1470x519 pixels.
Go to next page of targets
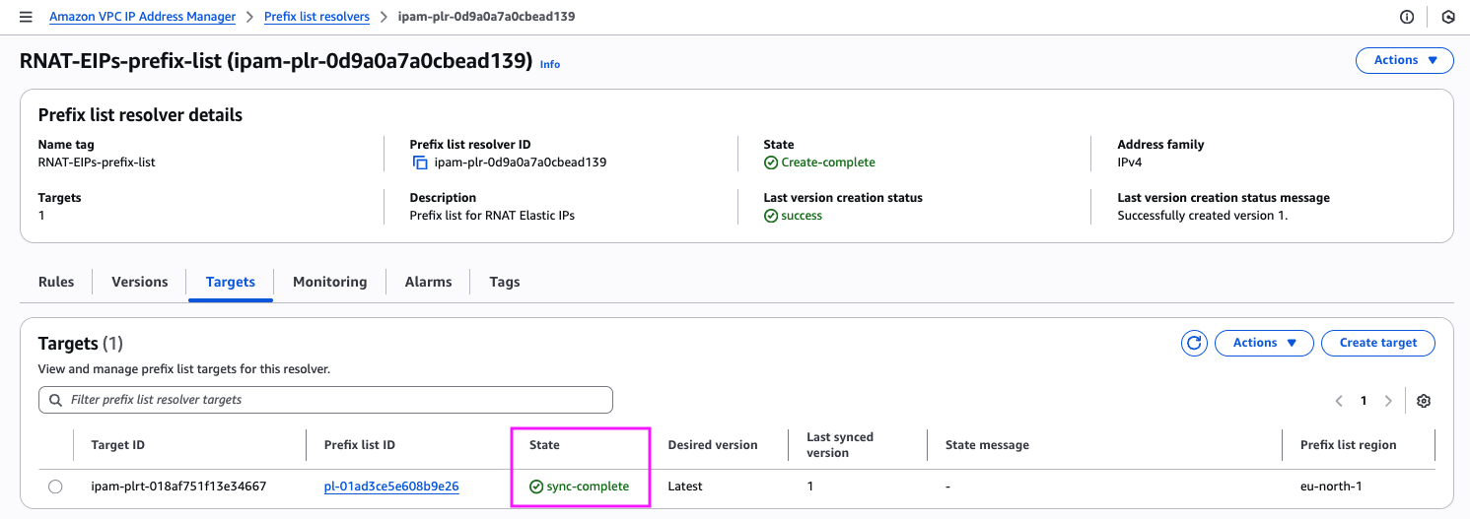pos(1388,401)
